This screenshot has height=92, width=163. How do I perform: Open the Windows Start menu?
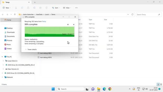click(53, 89)
